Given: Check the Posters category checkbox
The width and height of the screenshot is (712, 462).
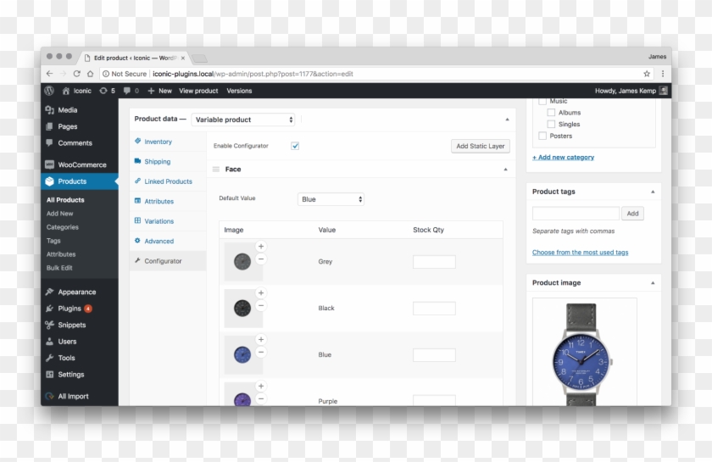Looking at the screenshot, I should 542,136.
